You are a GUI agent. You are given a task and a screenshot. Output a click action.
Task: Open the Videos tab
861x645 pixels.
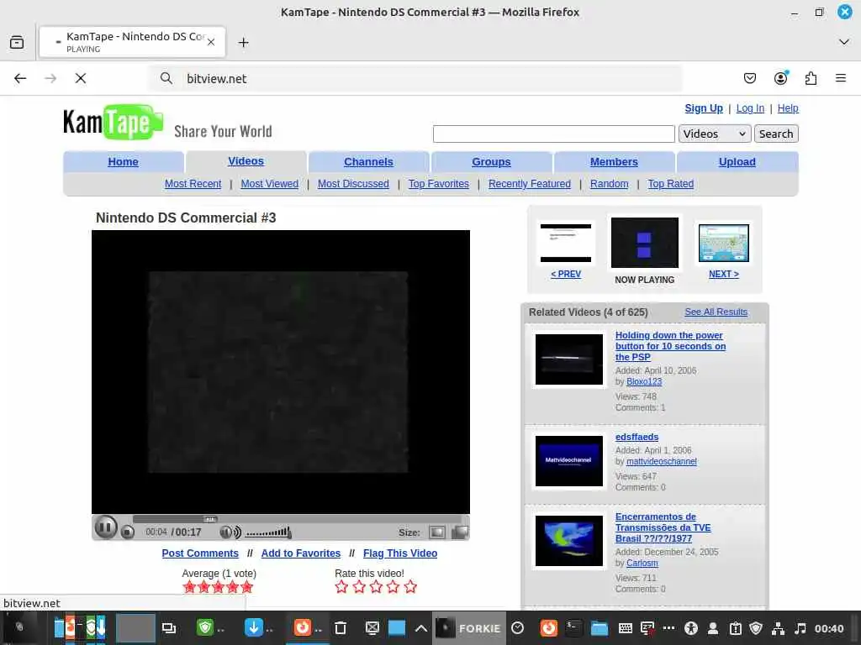(246, 161)
